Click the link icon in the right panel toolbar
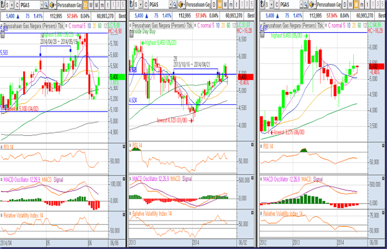Viewport: 387px width, 249px height. pyautogui.click(x=262, y=4)
